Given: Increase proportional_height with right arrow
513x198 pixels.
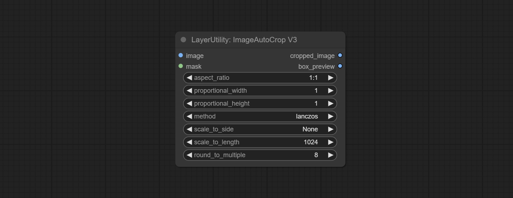Looking at the screenshot, I should tap(331, 103).
